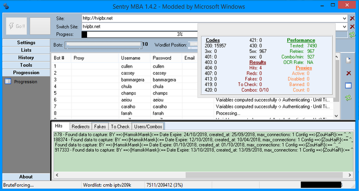The height and width of the screenshot is (191, 359).
Task: Sort by Password column header
Action: pyautogui.click(x=166, y=58)
